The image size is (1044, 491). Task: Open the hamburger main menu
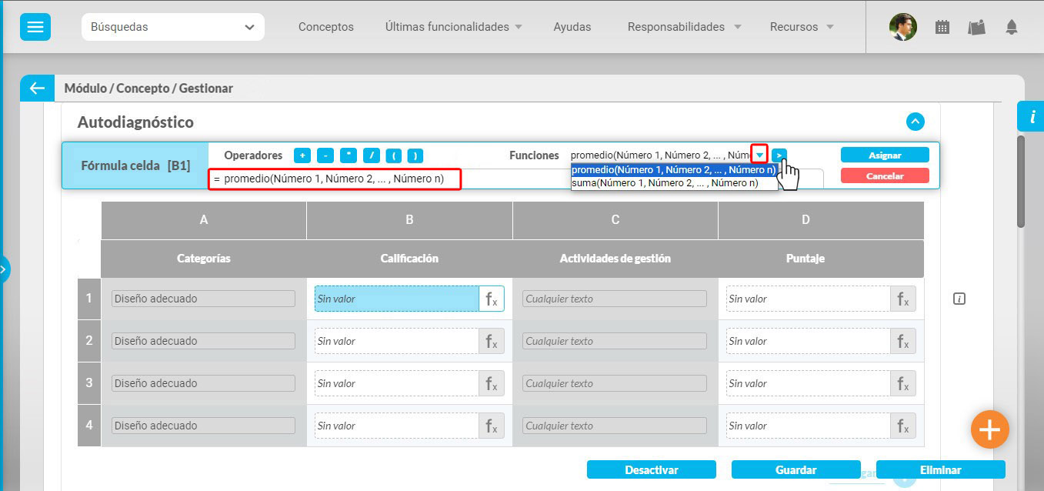pos(35,27)
